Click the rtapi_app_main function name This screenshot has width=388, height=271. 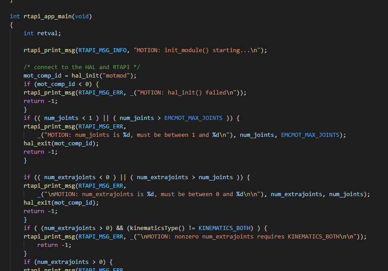pos(48,16)
